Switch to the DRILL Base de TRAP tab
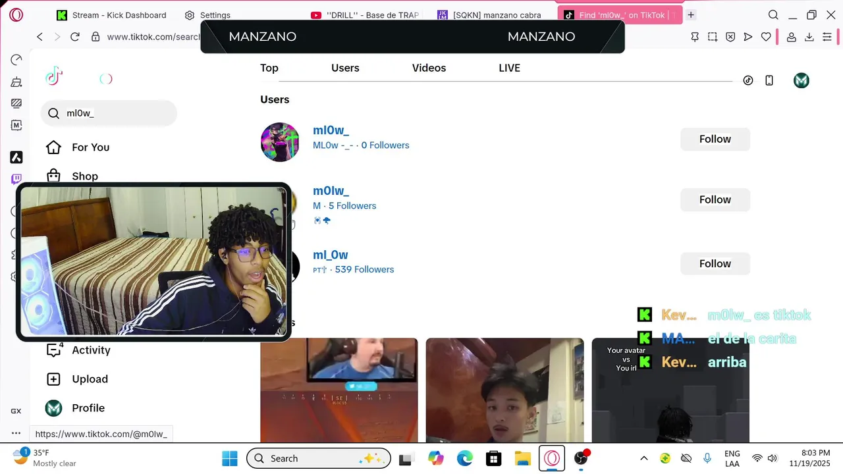 click(x=364, y=14)
